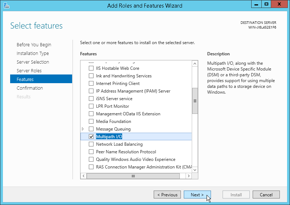The image size is (290, 205).
Task: Select the iSNS Server service label
Action: [x=114, y=99]
